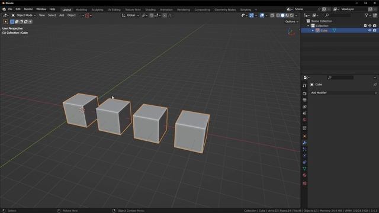Image resolution: width=379 pixels, height=213 pixels.
Task: Pin the Cube properties context
Action: click(375, 85)
